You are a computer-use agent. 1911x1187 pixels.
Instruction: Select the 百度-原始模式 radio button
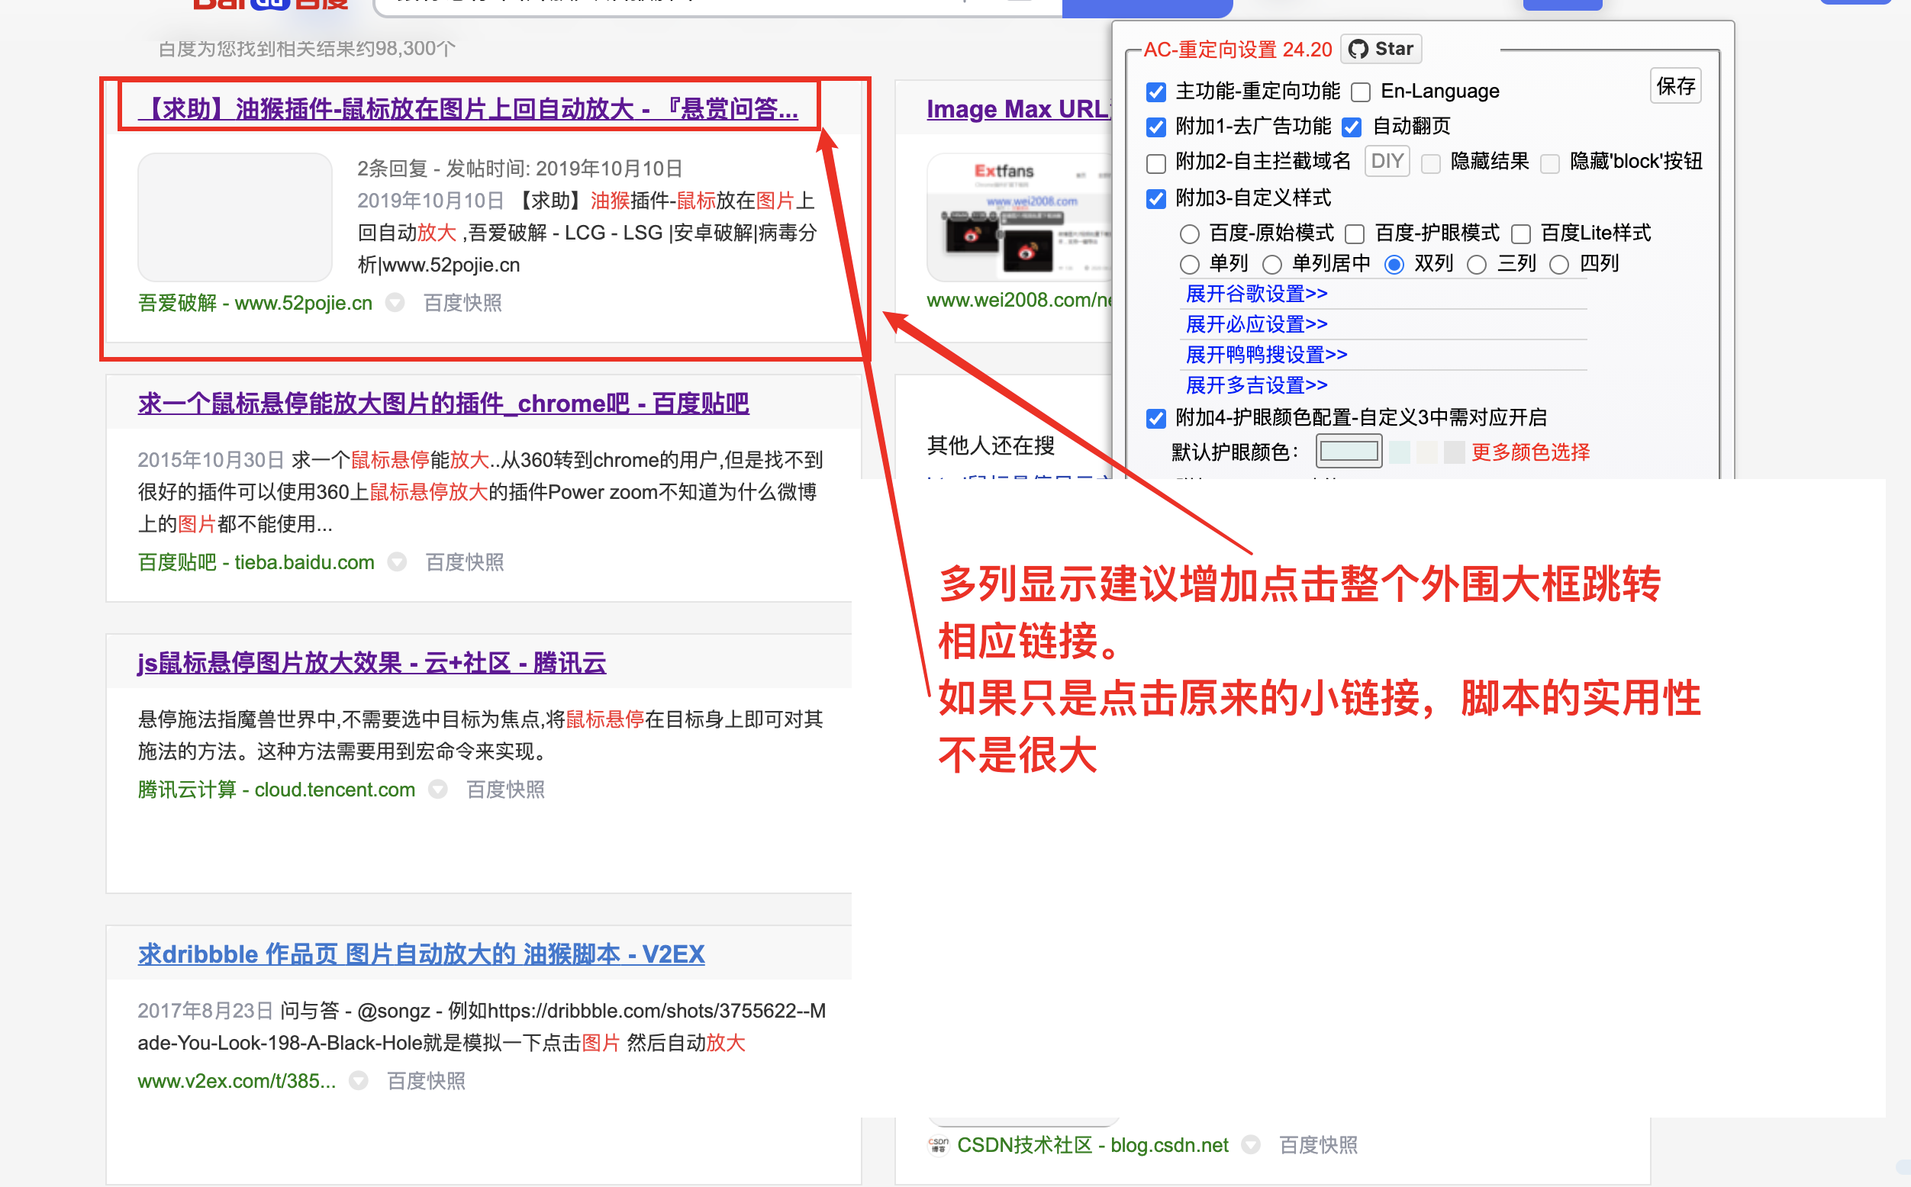coord(1189,233)
